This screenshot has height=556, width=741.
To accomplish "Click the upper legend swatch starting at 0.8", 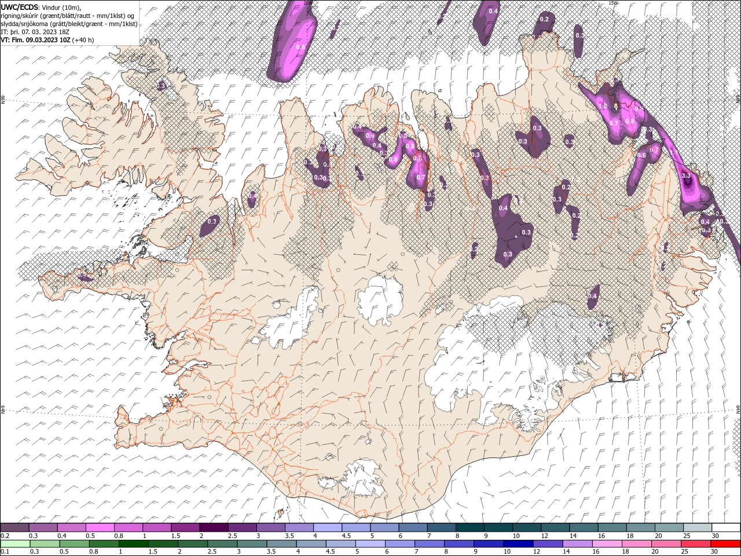I will click(128, 528).
